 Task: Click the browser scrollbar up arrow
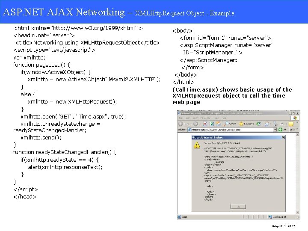[x=297, y=134]
